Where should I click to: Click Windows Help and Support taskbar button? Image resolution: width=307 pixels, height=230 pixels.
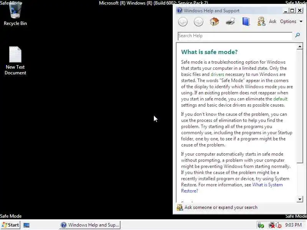click(90, 225)
